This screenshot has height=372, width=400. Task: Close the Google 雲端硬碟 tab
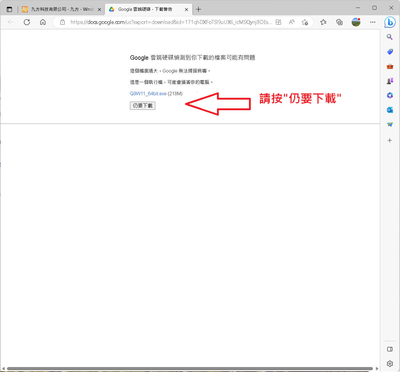[186, 9]
